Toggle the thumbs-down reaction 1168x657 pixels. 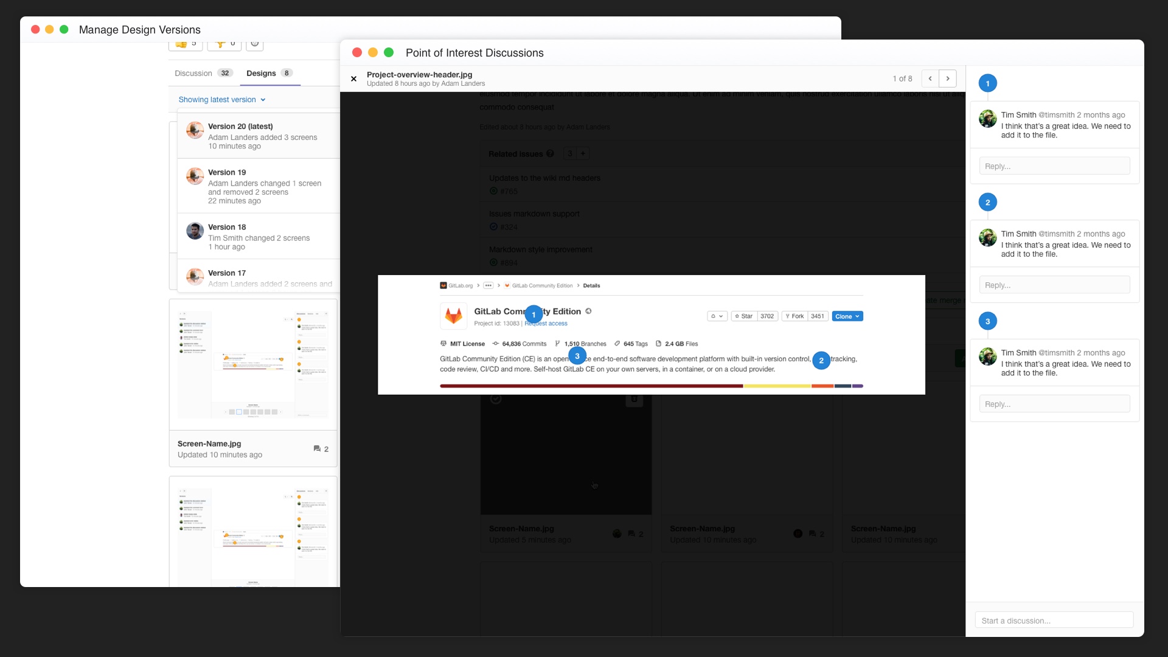point(220,43)
